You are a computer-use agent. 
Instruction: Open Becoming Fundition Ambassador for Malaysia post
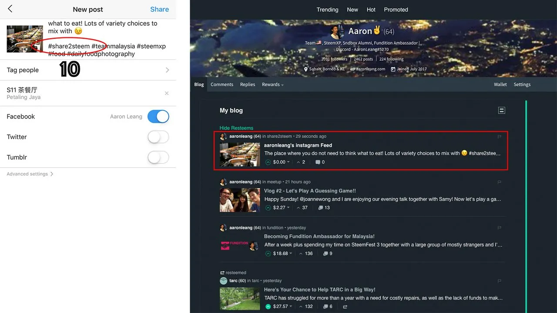point(319,236)
